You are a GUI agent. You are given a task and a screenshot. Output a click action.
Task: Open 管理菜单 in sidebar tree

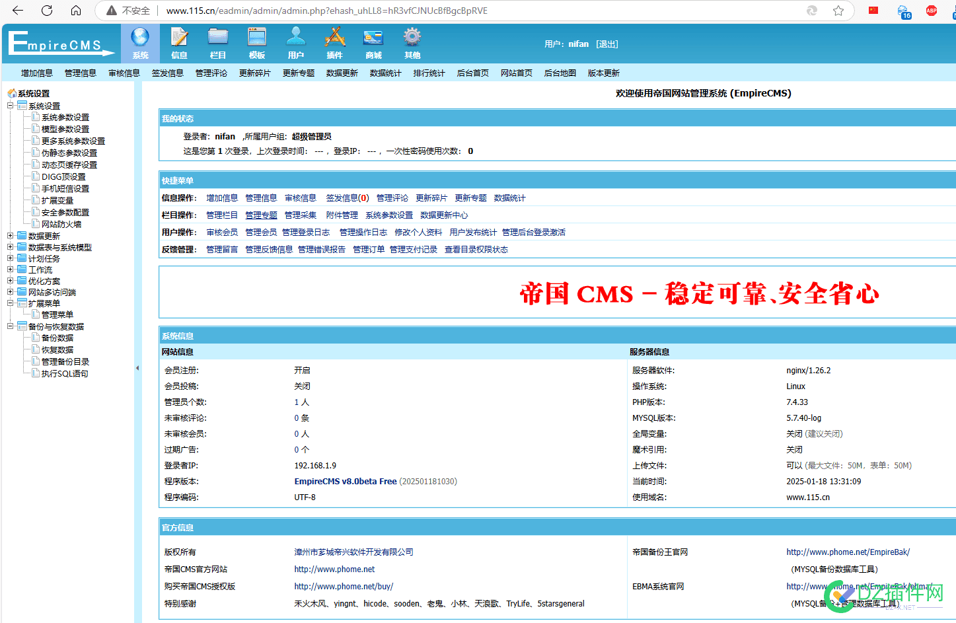point(57,315)
